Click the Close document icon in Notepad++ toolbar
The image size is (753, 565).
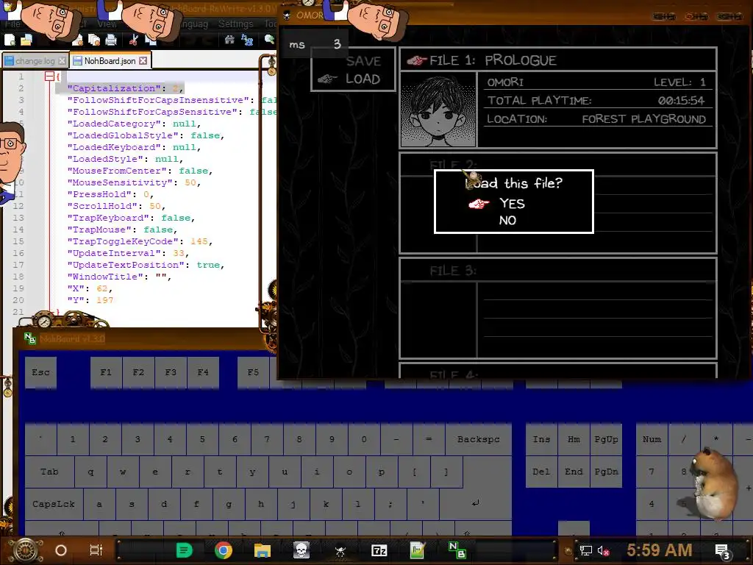tap(77, 40)
